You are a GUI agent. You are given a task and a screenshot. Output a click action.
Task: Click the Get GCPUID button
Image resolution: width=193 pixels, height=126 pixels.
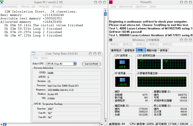point(91,64)
